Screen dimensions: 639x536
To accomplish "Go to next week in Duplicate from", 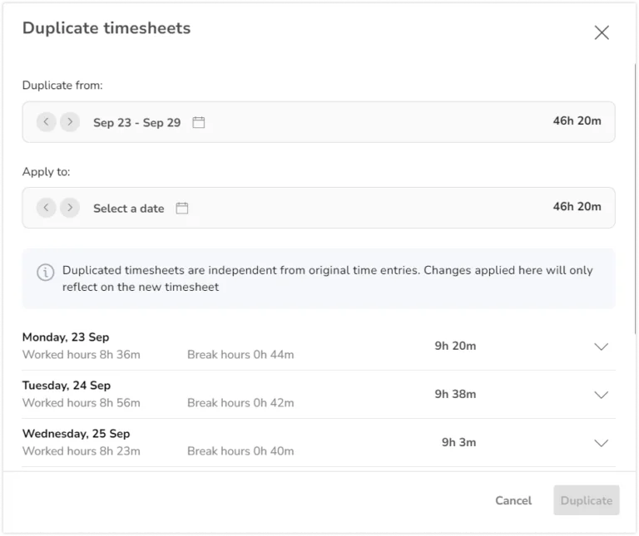I will coord(70,121).
